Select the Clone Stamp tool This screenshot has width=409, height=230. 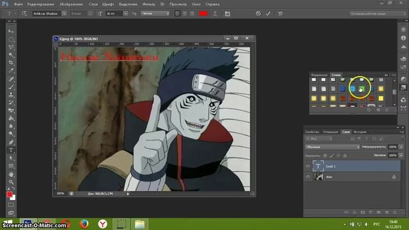pyautogui.click(x=11, y=95)
